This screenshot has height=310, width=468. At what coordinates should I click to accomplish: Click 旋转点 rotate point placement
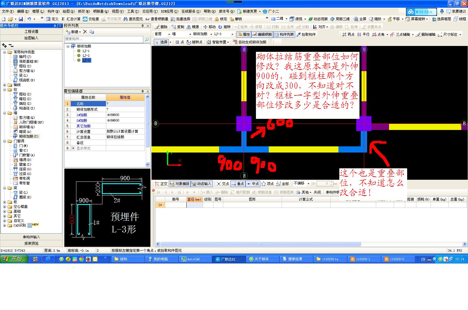(x=195, y=42)
